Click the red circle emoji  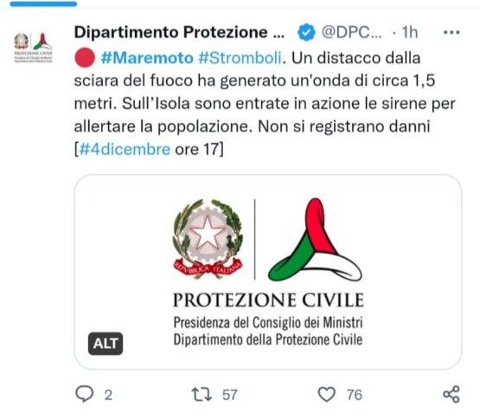tap(85, 58)
